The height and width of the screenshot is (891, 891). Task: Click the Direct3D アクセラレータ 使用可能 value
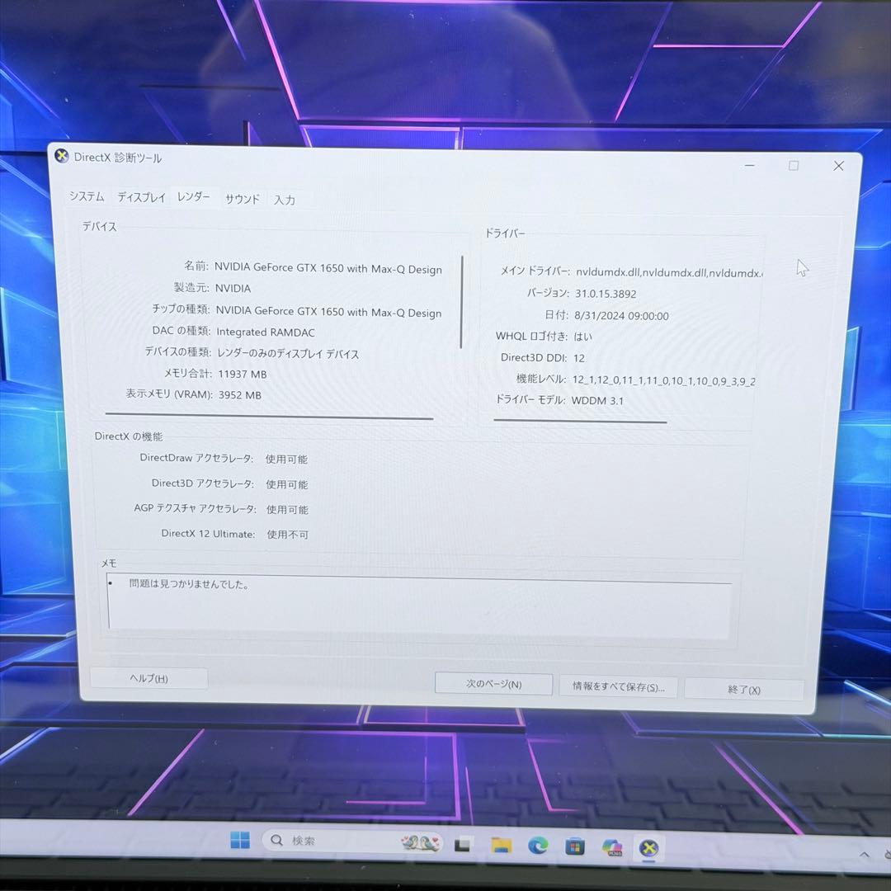pos(287,484)
